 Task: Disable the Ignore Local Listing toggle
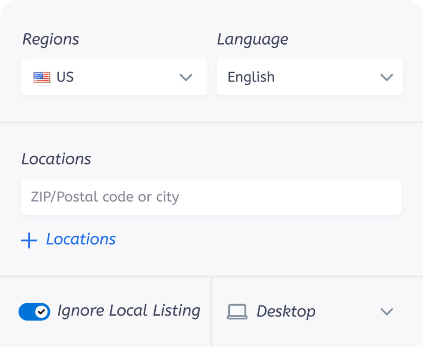pos(34,312)
